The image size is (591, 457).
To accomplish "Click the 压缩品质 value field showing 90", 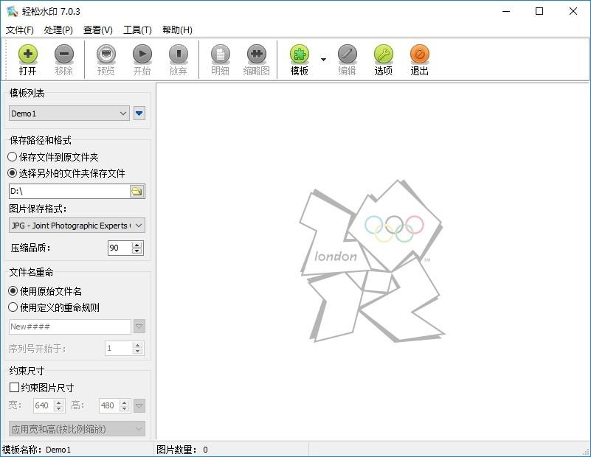I will click(120, 248).
